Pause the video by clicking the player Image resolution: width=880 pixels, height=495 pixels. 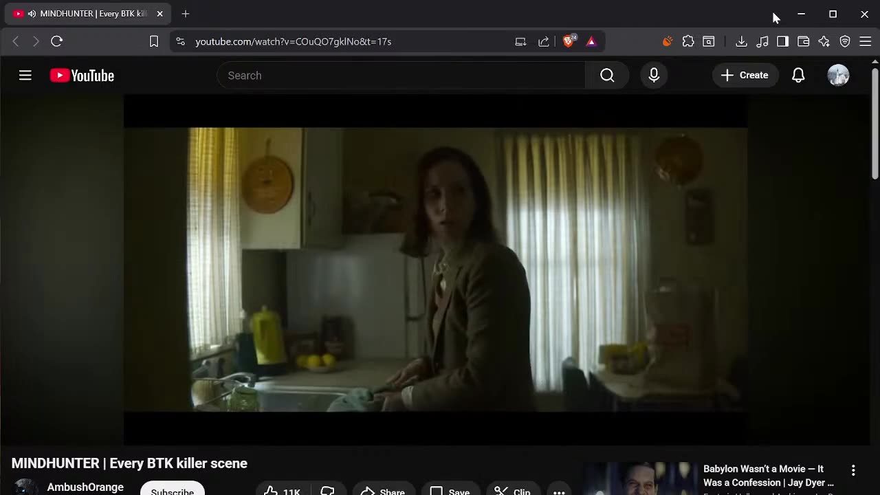tap(435, 269)
